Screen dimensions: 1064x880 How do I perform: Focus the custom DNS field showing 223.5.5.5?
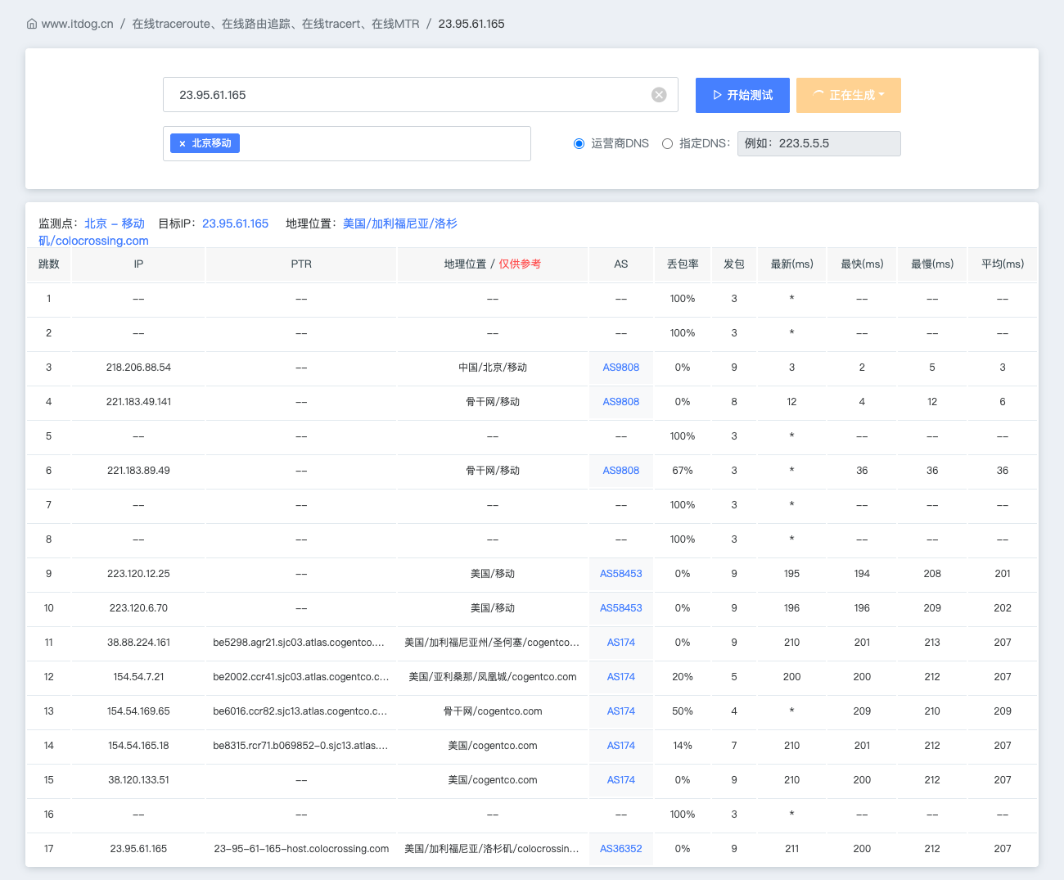point(819,143)
